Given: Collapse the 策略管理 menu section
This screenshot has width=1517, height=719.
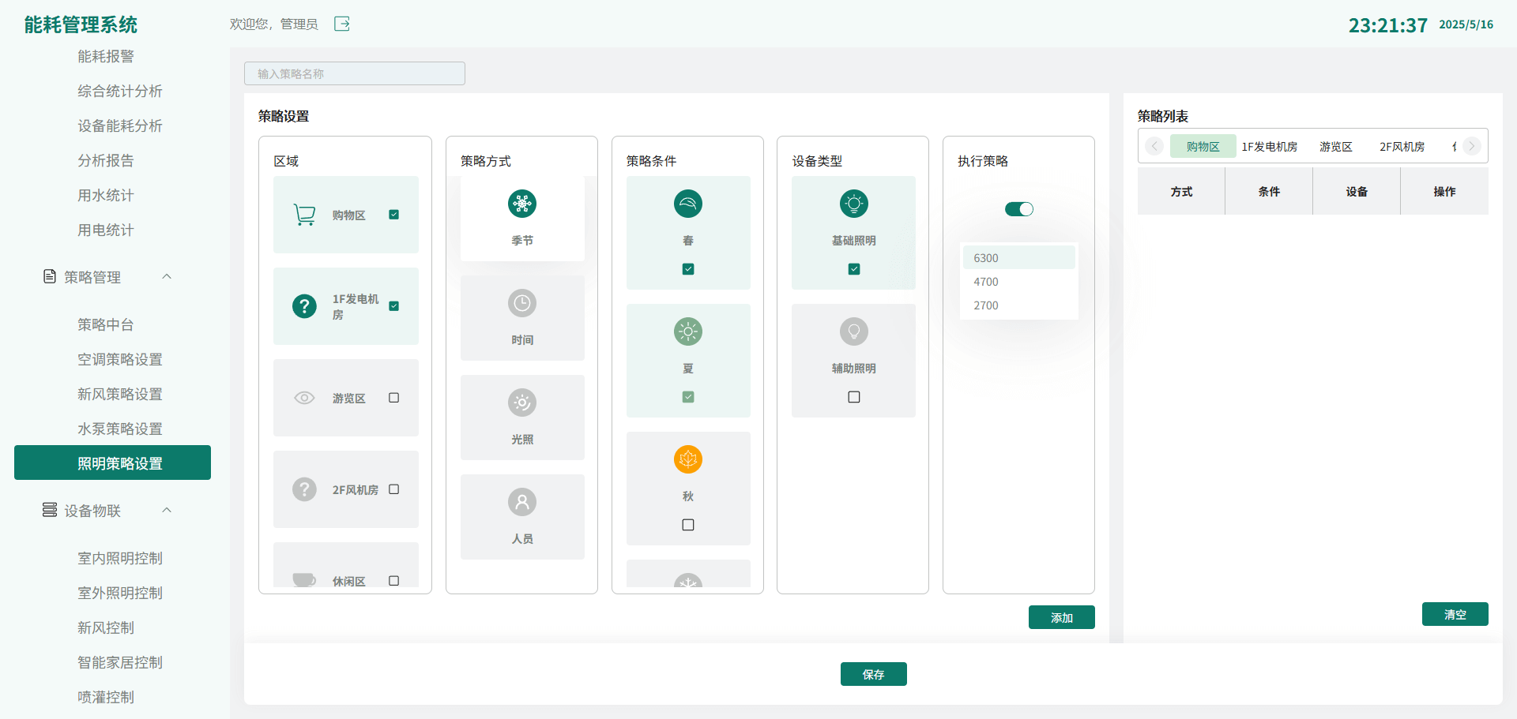Looking at the screenshot, I should (167, 277).
